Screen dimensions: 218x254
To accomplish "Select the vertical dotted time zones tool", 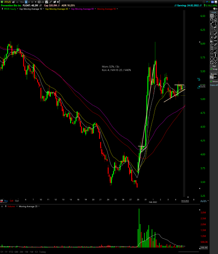I will 212,34.
